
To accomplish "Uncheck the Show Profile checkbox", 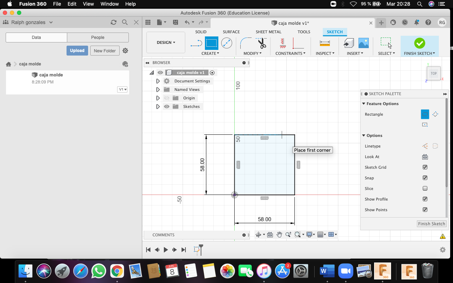I will pyautogui.click(x=425, y=199).
